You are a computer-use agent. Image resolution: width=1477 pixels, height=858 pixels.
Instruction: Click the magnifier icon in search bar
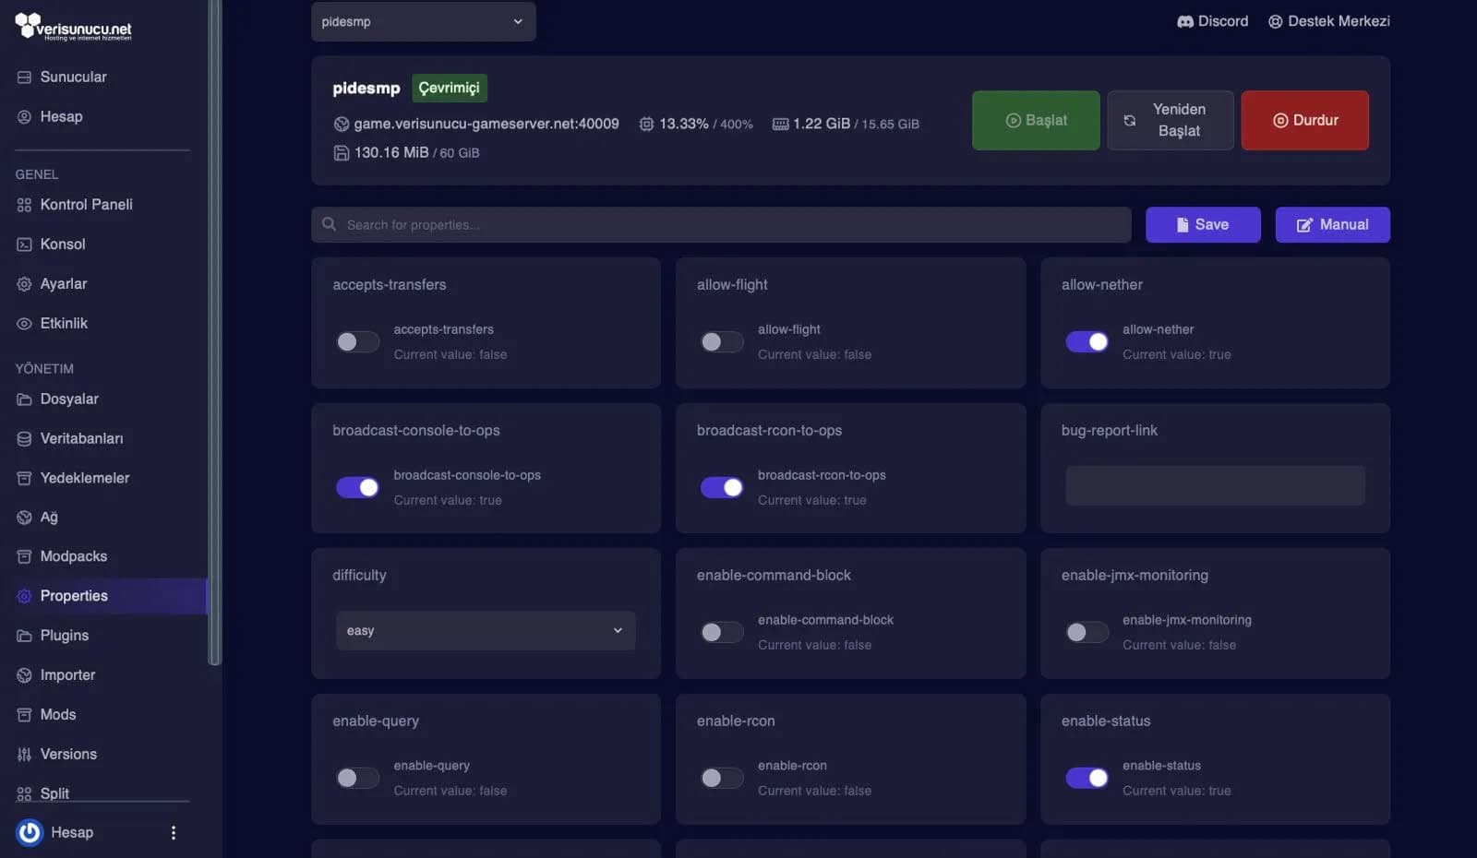point(329,224)
